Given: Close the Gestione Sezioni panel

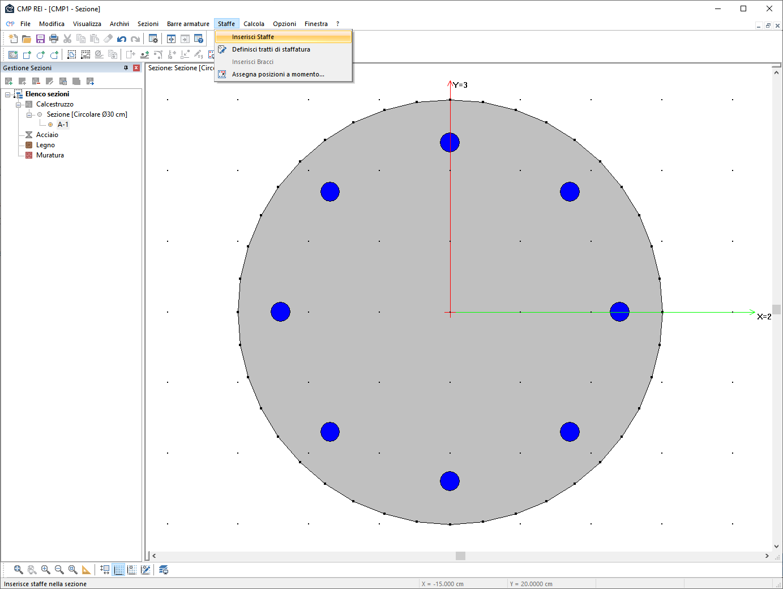Looking at the screenshot, I should (x=136, y=68).
